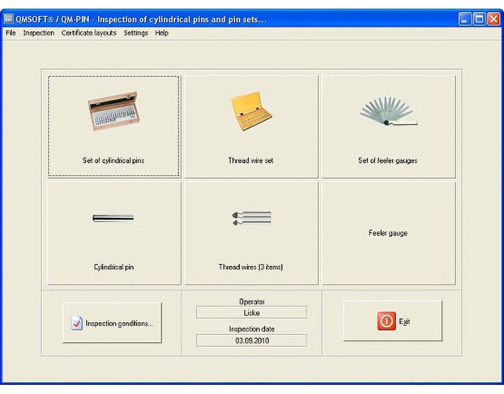Click the "Inspection date" label text
Viewport: 504px width, 394px height.
pyautogui.click(x=251, y=329)
